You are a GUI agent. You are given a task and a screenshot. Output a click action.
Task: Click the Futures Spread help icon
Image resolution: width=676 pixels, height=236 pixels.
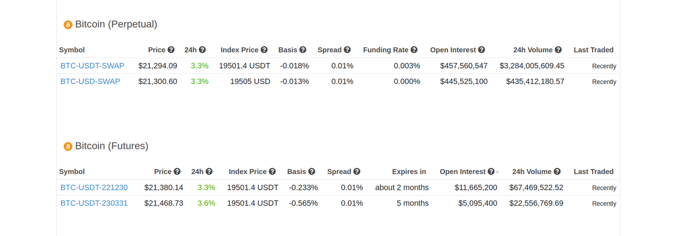click(357, 172)
